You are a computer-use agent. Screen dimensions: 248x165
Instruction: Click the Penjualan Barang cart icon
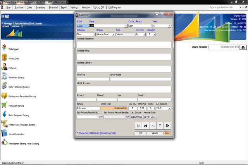[x=4, y=105]
